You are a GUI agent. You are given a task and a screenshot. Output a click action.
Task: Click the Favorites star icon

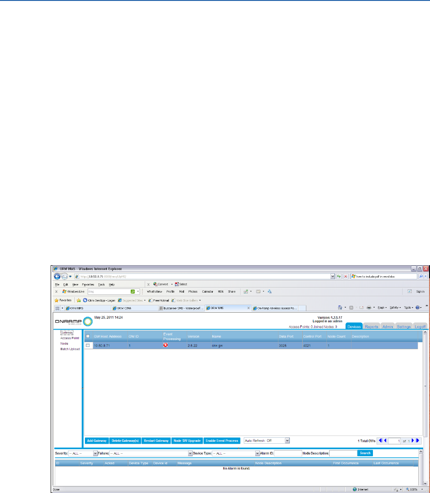(57, 300)
